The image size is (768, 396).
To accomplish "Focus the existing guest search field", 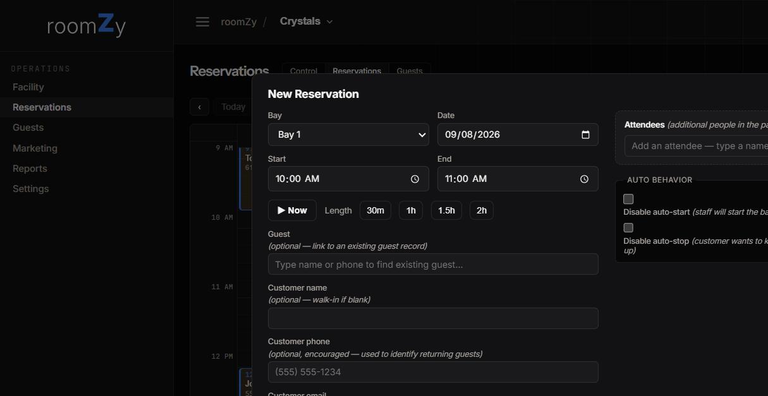I will click(433, 264).
